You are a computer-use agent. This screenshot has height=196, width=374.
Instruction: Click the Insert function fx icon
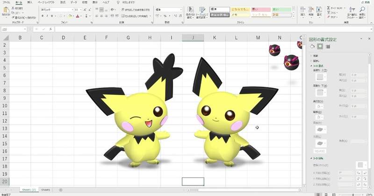[50, 29]
